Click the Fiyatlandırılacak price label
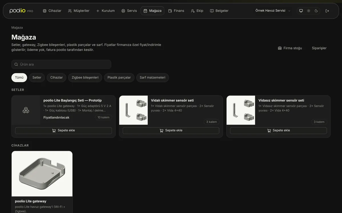Viewport: 342px width, 213px height. [56, 117]
